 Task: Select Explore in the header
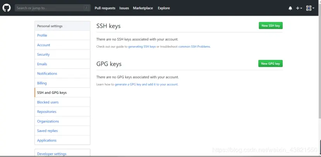click(x=164, y=8)
